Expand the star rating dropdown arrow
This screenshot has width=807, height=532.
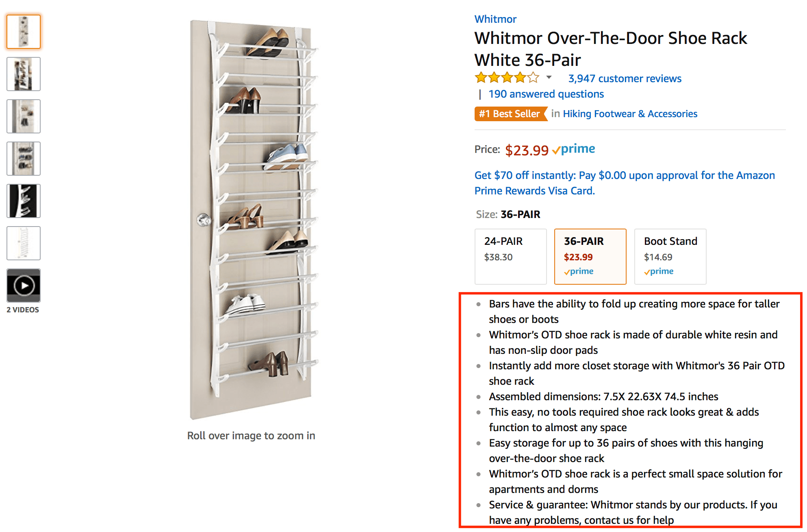pos(549,77)
